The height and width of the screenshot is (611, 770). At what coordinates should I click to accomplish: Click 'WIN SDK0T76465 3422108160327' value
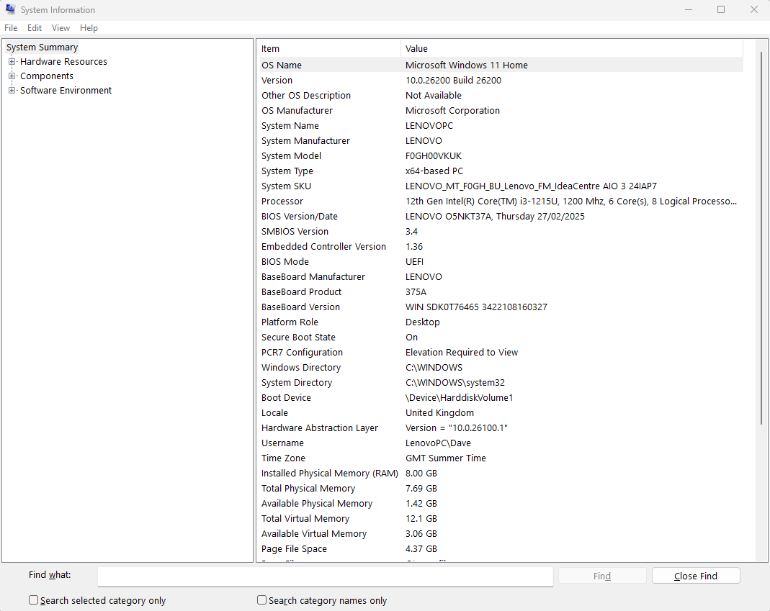tap(476, 307)
